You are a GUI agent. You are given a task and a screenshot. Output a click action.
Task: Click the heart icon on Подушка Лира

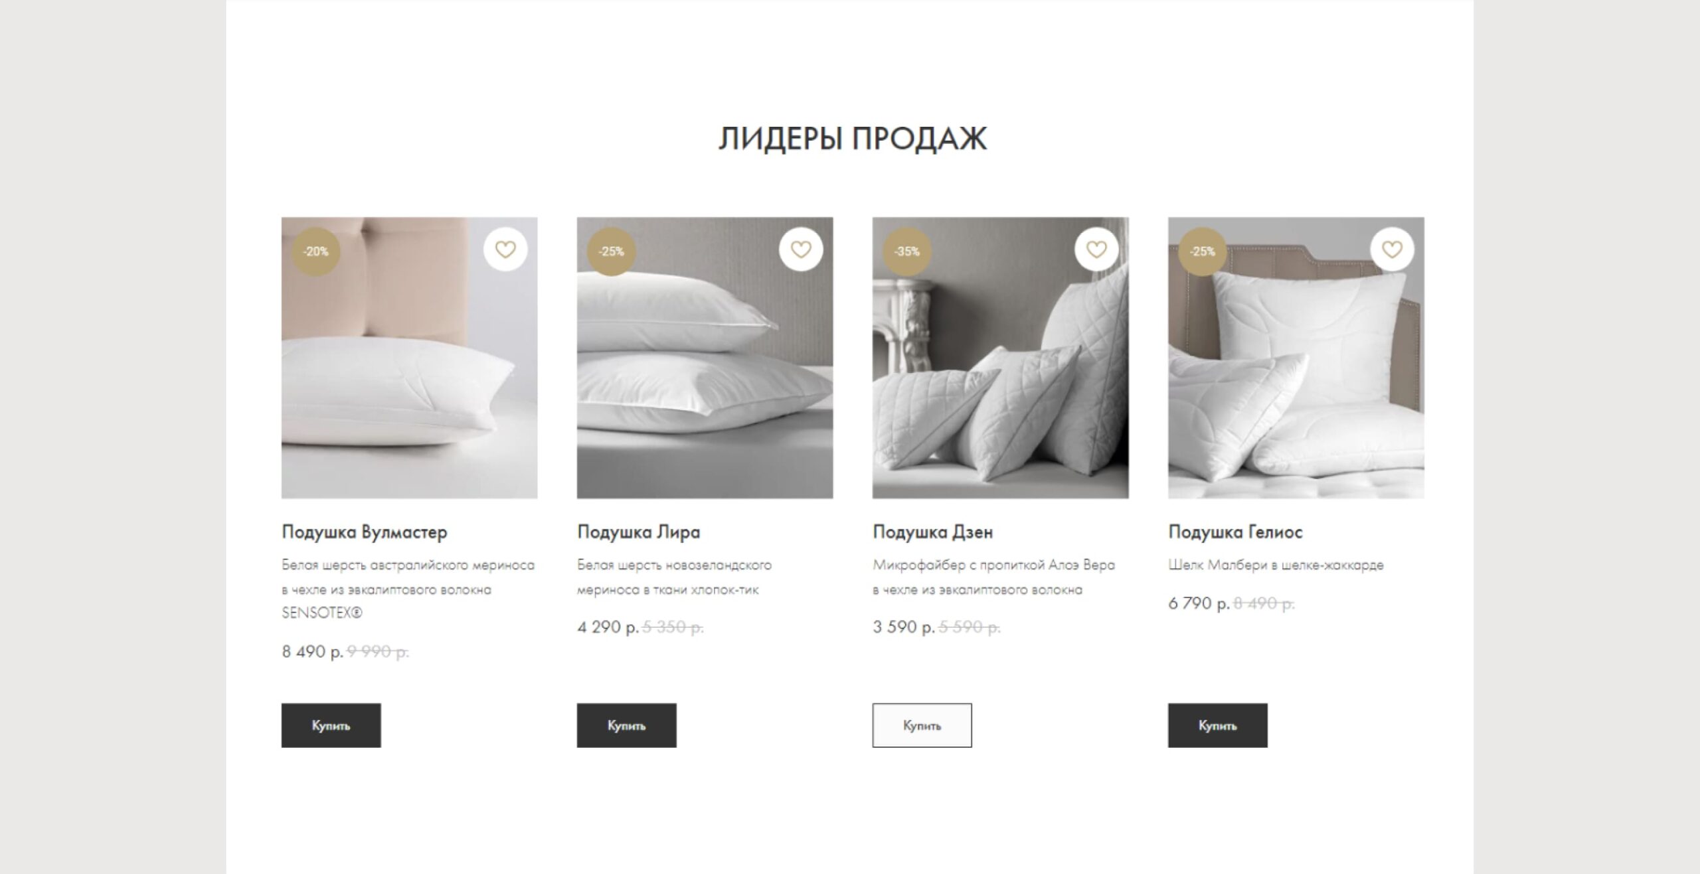[x=801, y=250]
